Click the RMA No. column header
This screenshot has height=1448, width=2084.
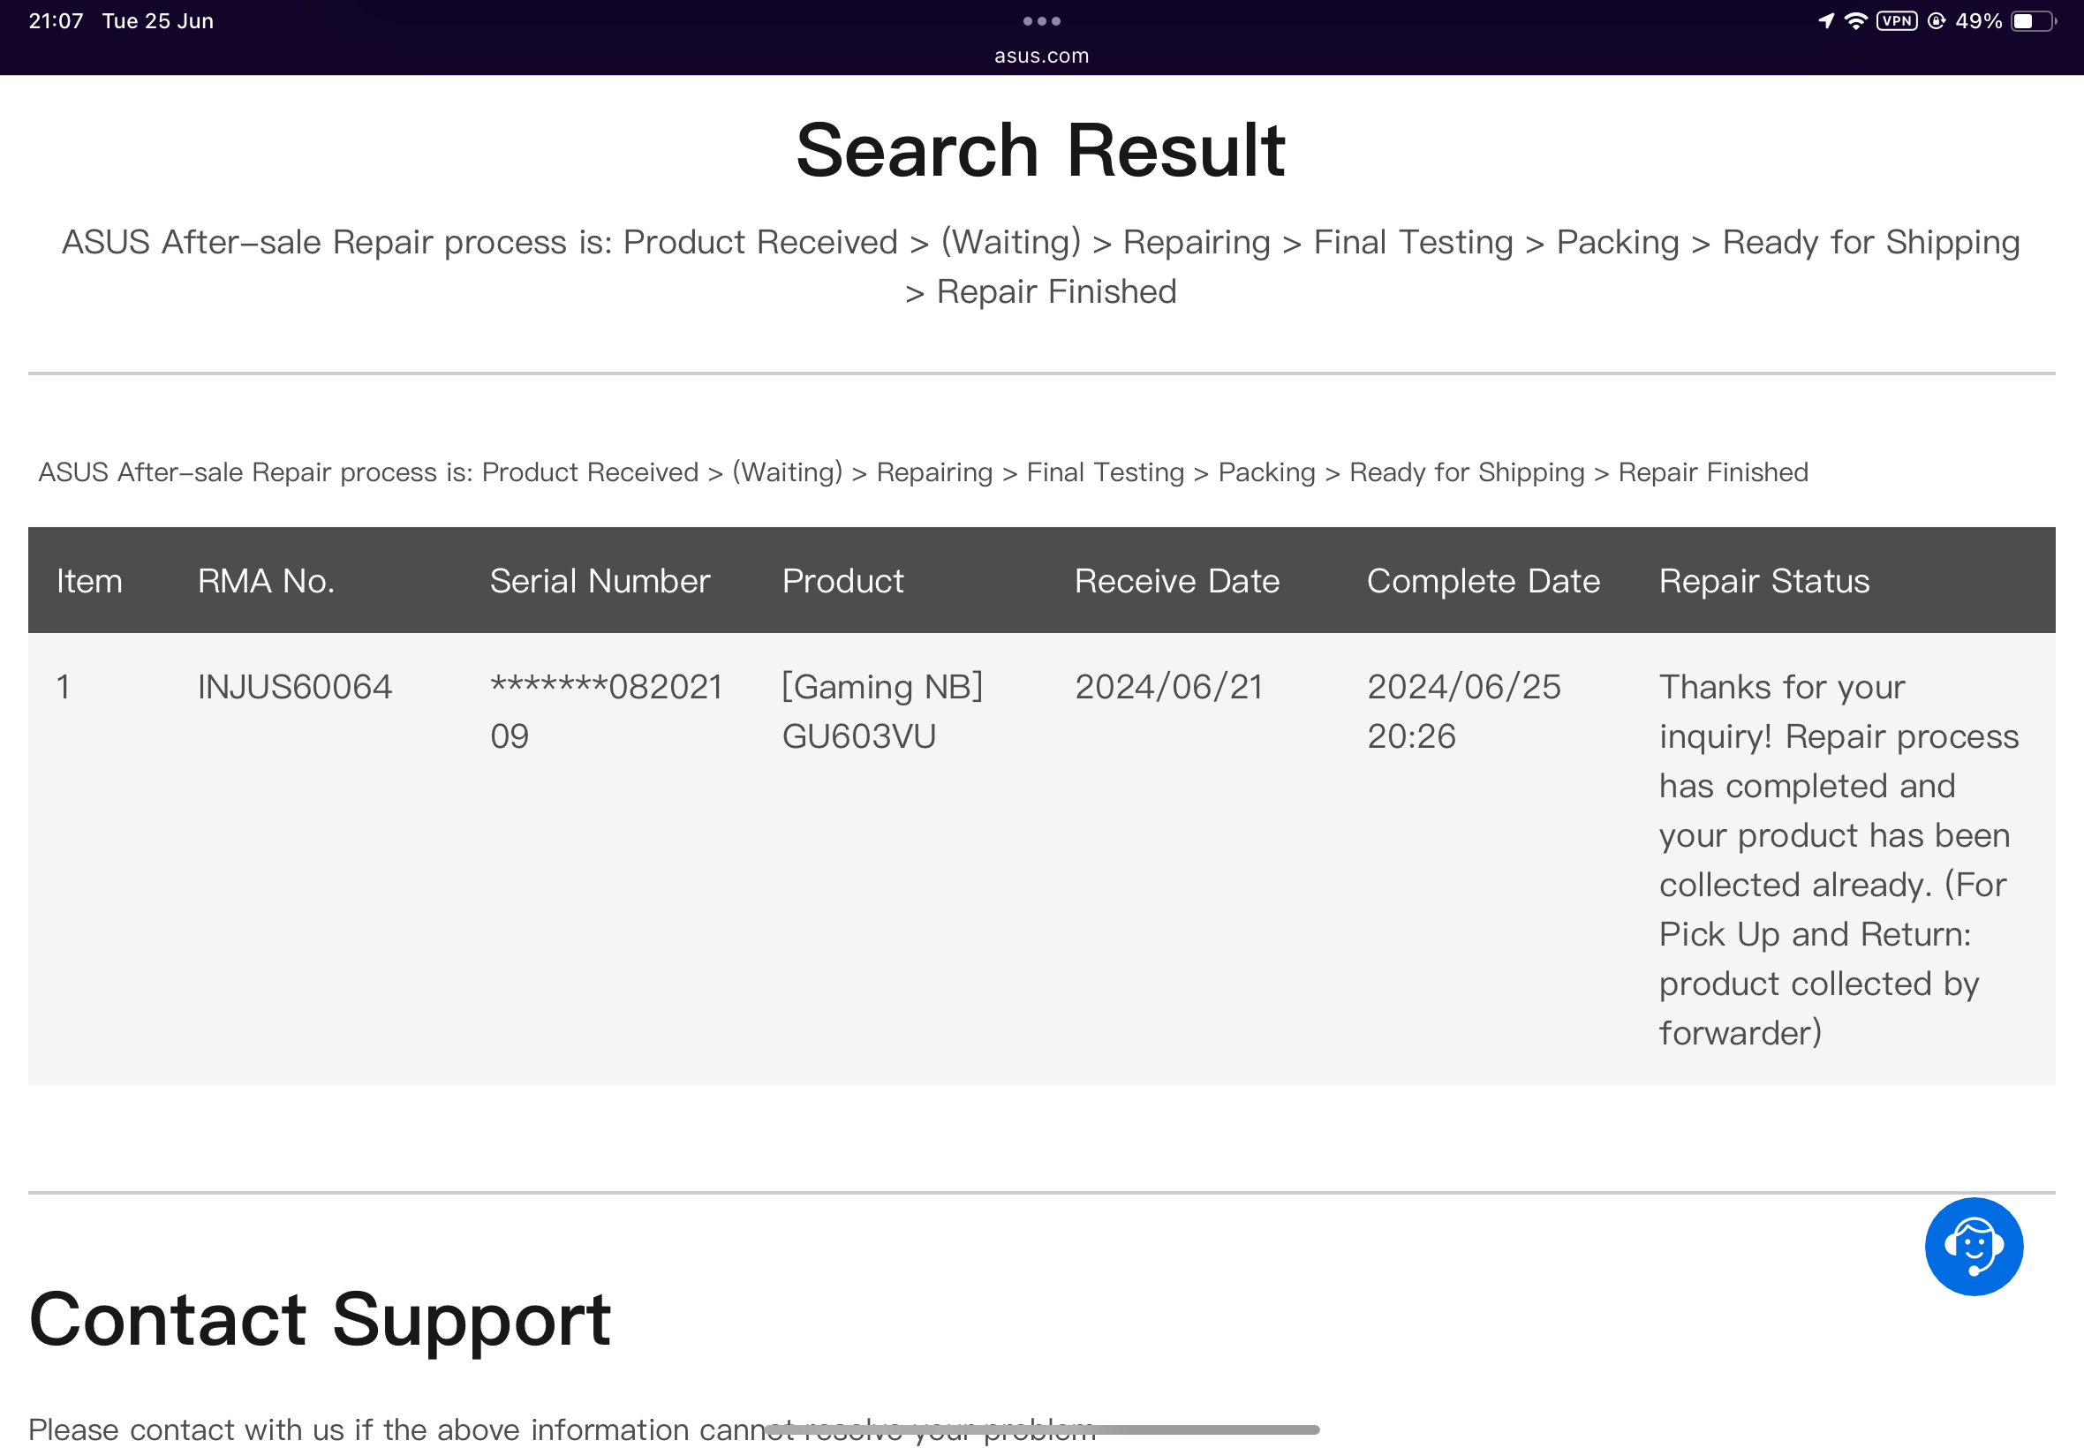pyautogui.click(x=266, y=581)
